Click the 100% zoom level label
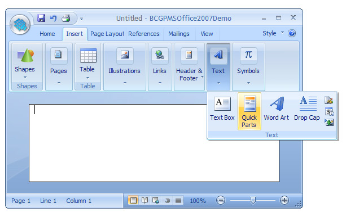Screen dimensions: 346x217 [198, 201]
